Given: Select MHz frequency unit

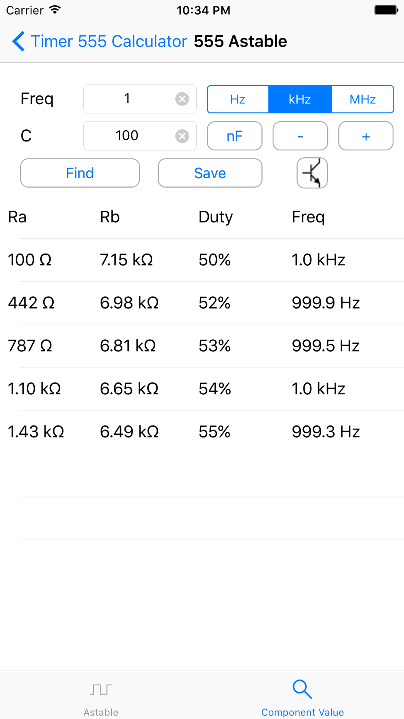Looking at the screenshot, I should pyautogui.click(x=362, y=99).
